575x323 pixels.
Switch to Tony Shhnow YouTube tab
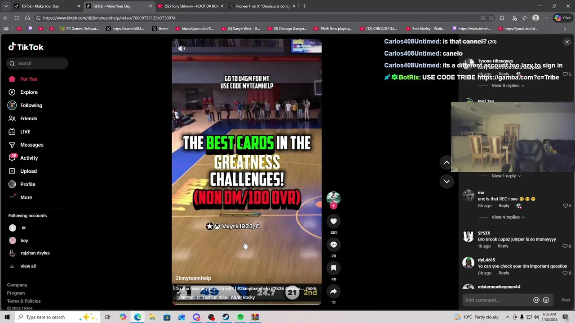tap(191, 6)
